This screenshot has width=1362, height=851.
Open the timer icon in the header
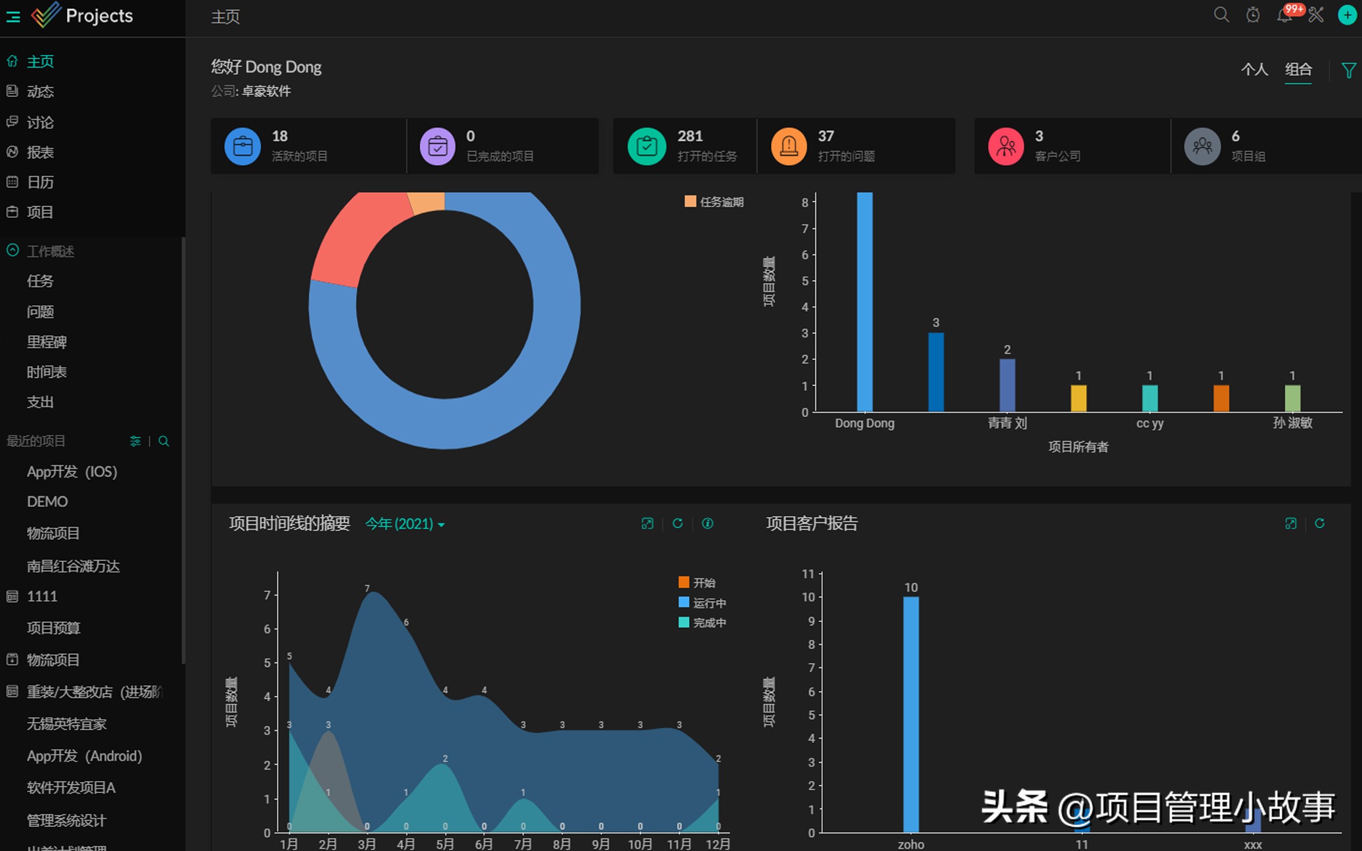(x=1253, y=15)
